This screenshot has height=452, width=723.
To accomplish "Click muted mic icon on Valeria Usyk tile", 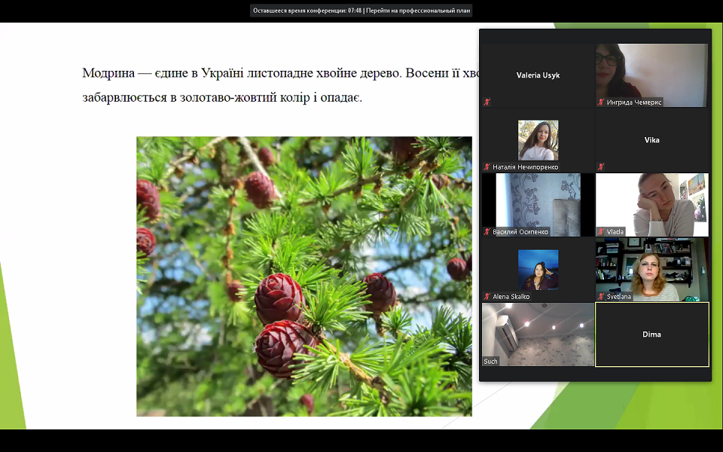I will click(x=487, y=102).
